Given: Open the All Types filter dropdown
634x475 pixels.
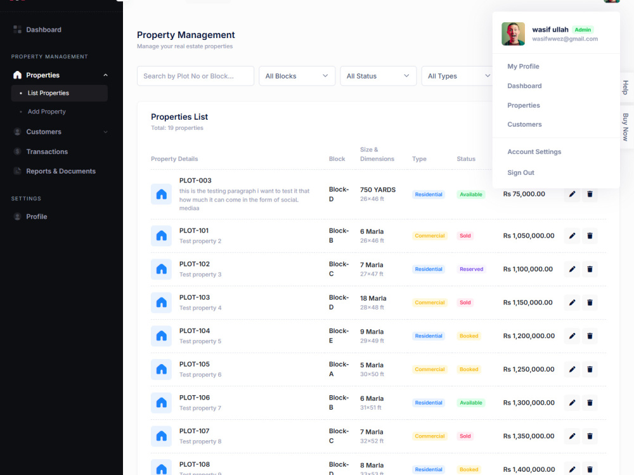Looking at the screenshot, I should click(x=457, y=76).
